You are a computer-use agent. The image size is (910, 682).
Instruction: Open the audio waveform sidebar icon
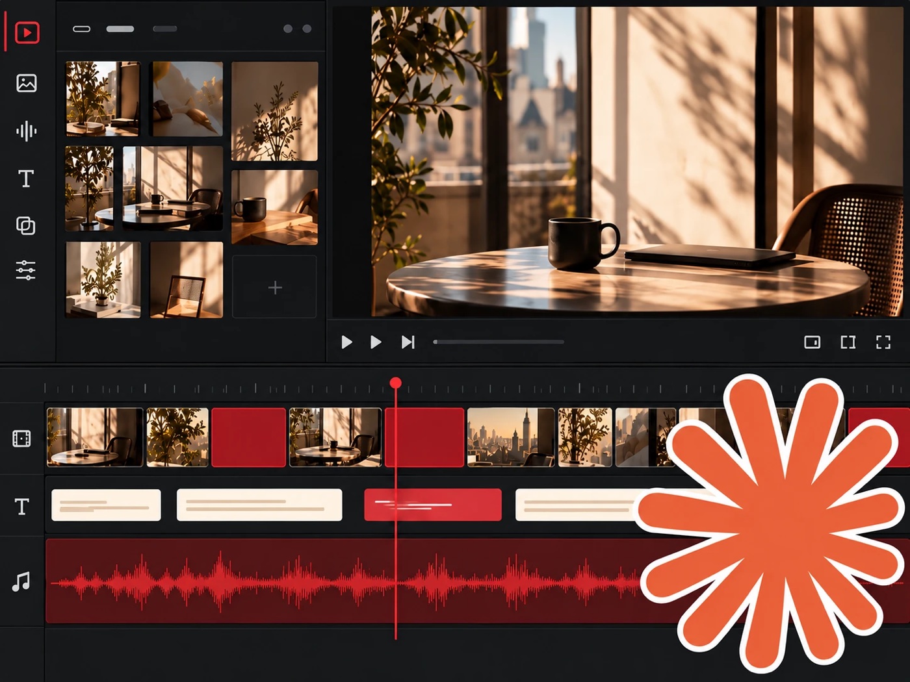point(26,131)
